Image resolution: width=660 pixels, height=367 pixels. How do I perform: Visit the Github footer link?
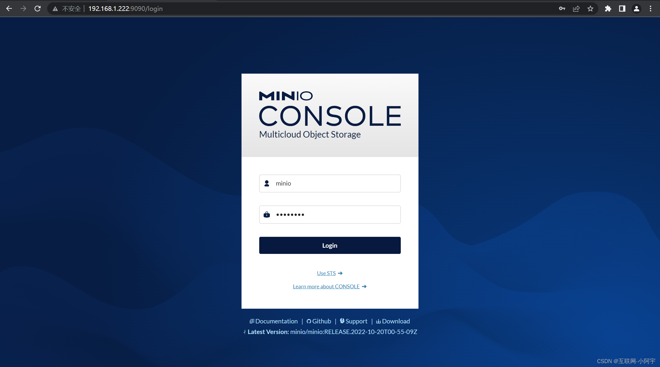321,321
